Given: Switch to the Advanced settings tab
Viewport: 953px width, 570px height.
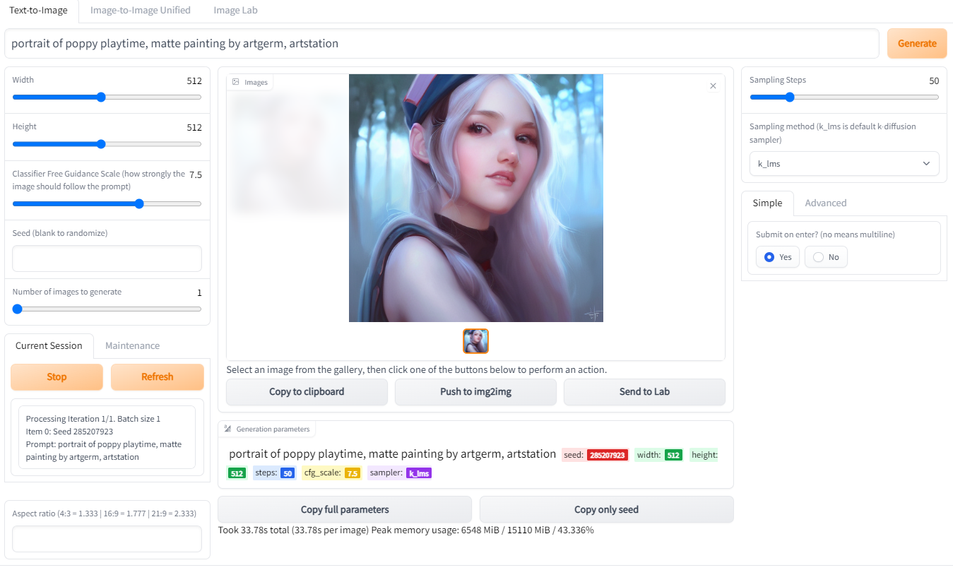Looking at the screenshot, I should [826, 203].
